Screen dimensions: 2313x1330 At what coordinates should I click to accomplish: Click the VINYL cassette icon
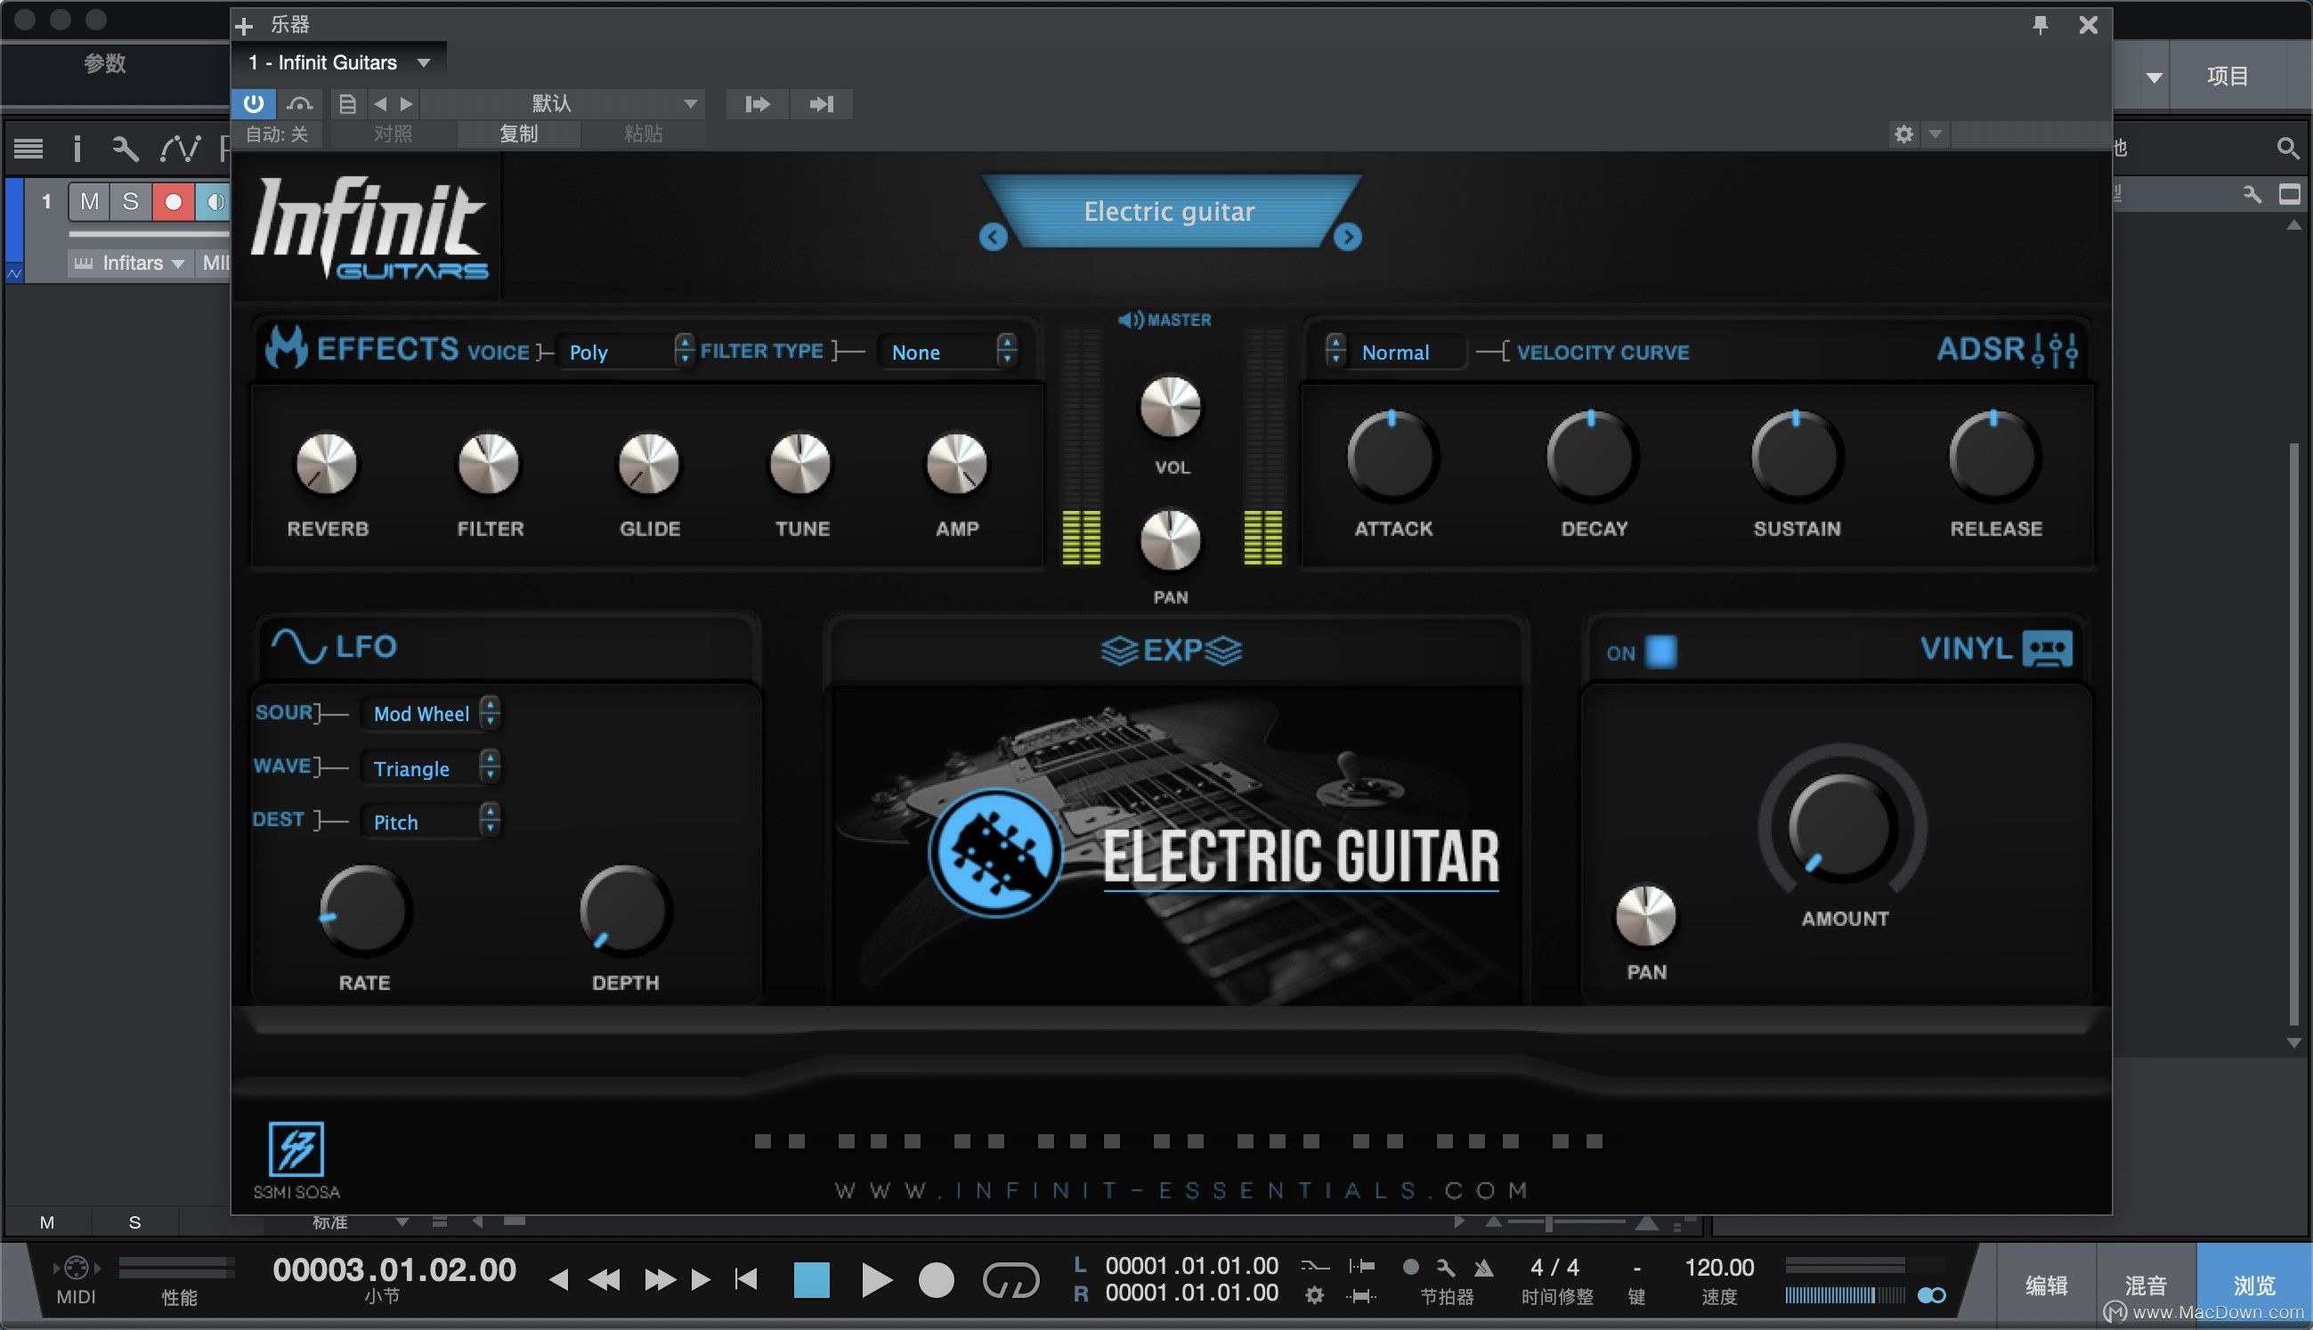[2047, 650]
